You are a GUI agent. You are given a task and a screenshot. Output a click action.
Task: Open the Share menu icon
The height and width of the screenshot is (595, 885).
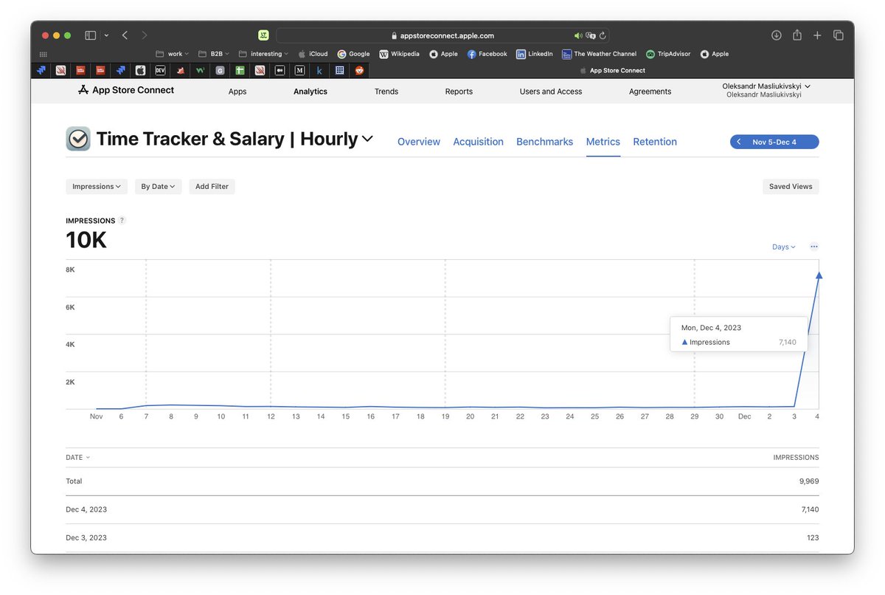[797, 35]
